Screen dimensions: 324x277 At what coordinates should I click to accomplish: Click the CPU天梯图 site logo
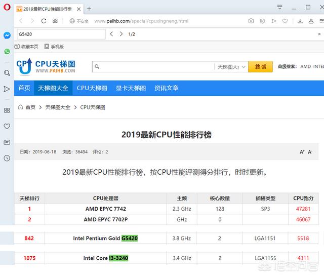[46, 66]
